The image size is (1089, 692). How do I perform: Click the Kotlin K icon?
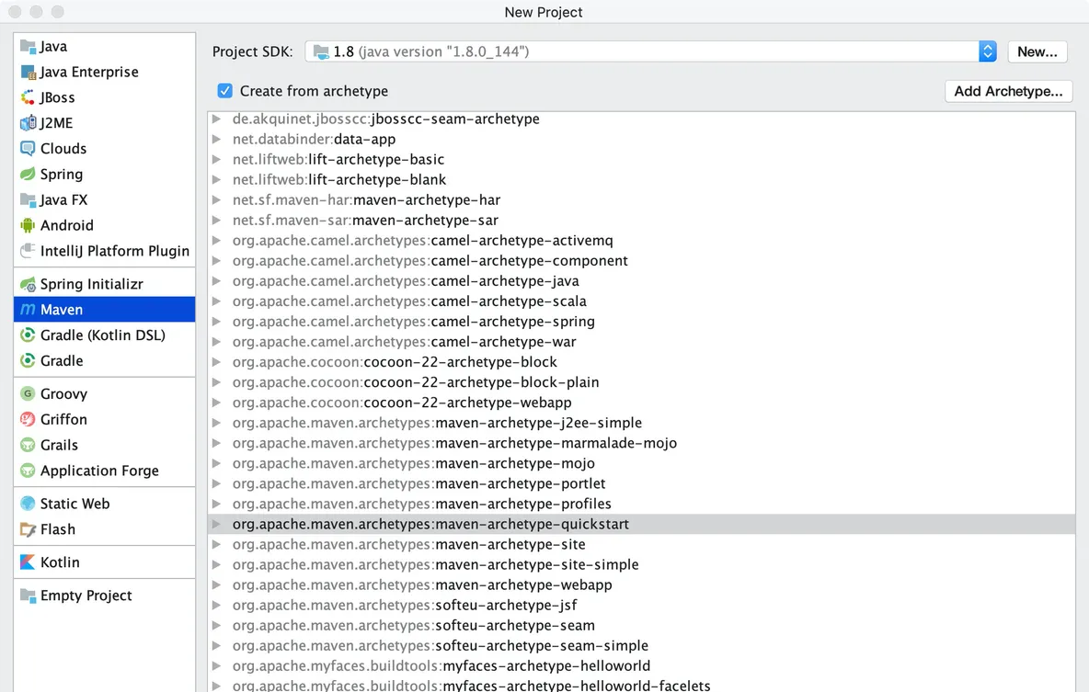(x=28, y=562)
